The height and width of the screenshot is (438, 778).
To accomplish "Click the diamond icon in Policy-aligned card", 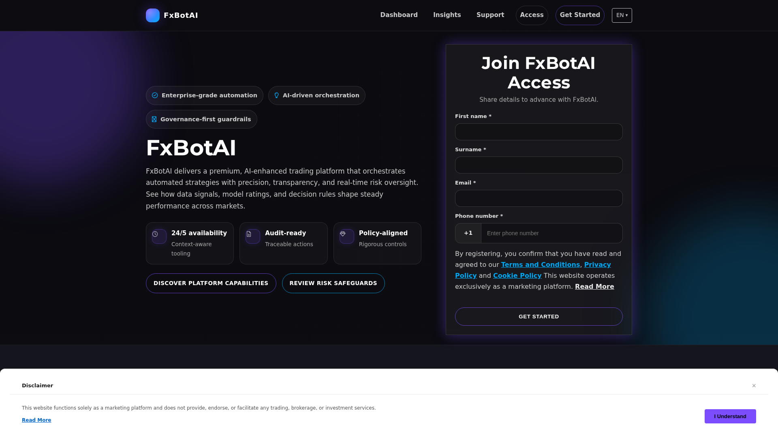I will pos(343,234).
